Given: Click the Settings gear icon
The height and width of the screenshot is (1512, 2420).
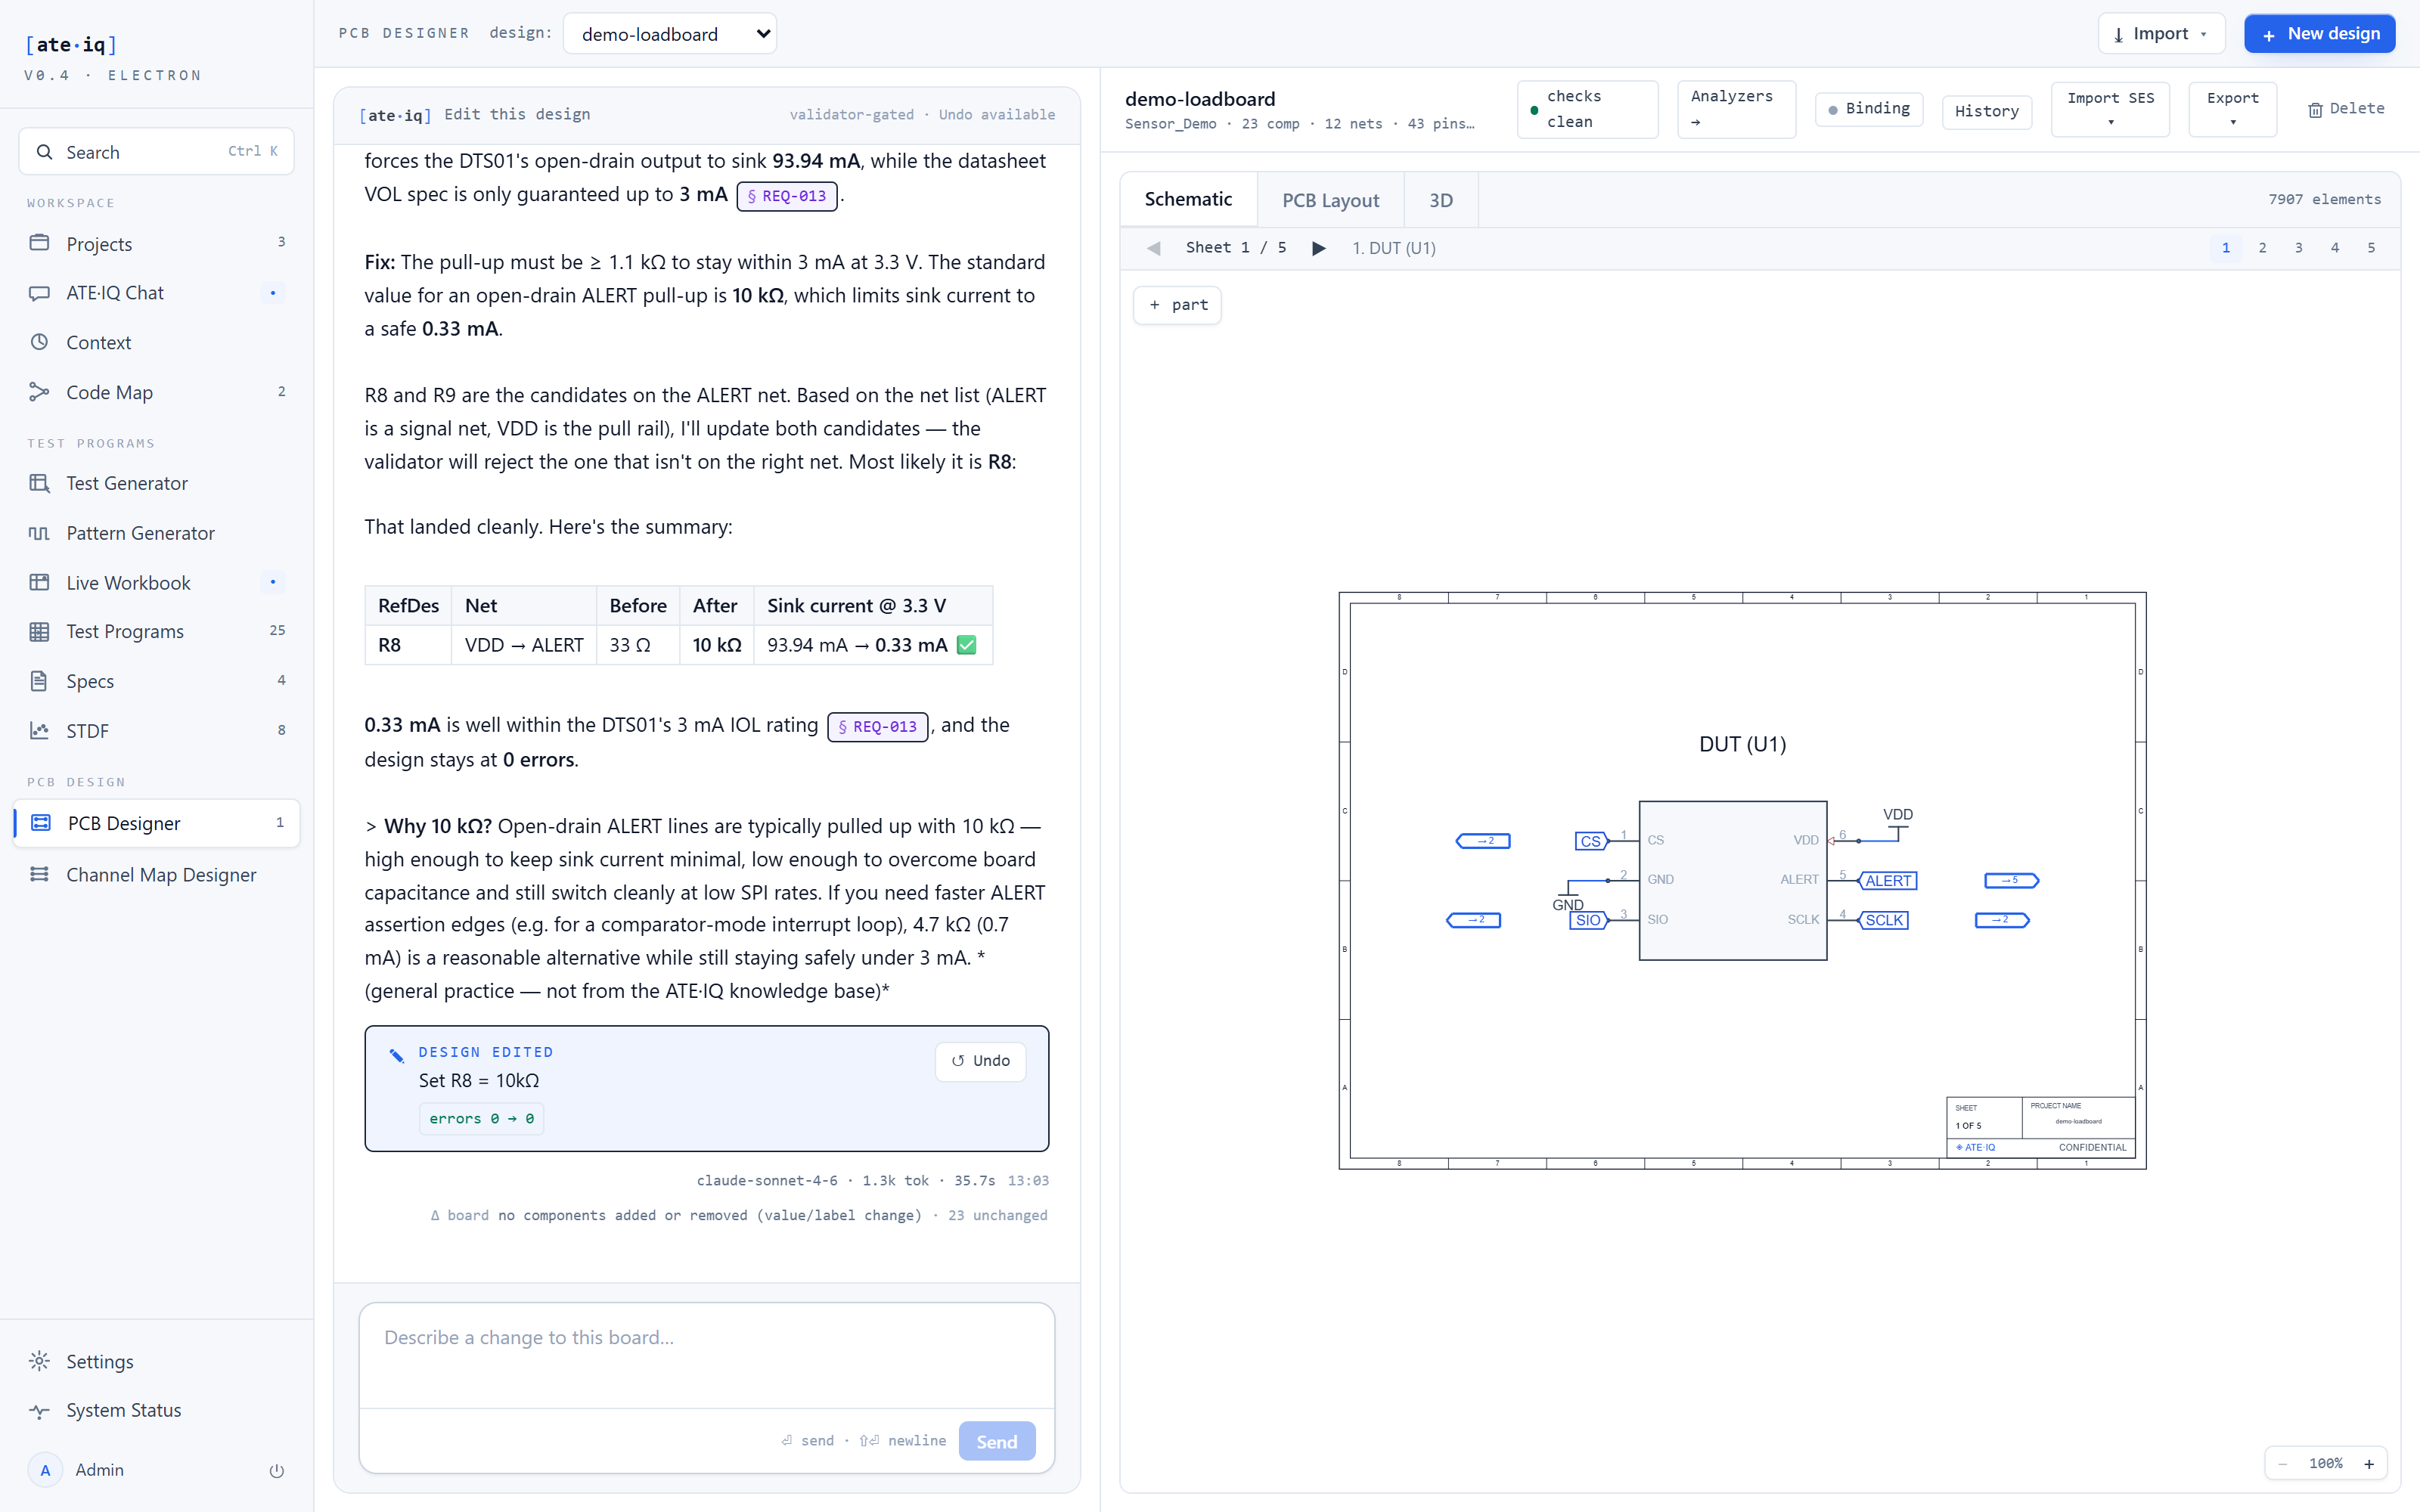Looking at the screenshot, I should coord(39,1361).
